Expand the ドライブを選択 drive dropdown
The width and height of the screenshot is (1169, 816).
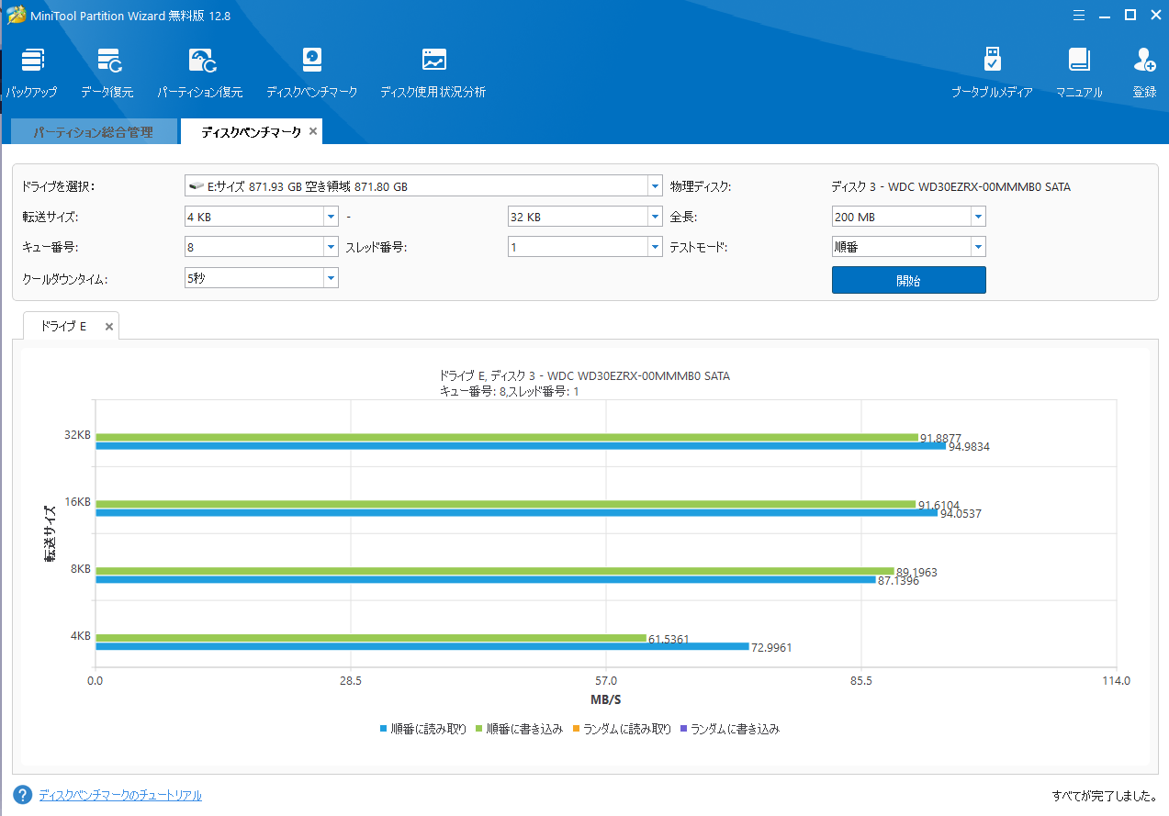point(655,186)
